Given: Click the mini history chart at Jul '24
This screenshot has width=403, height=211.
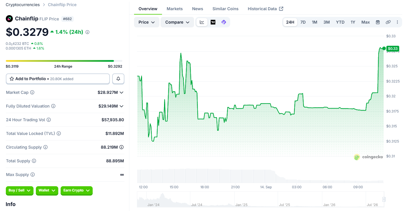Looking at the screenshot, I should (197, 205).
